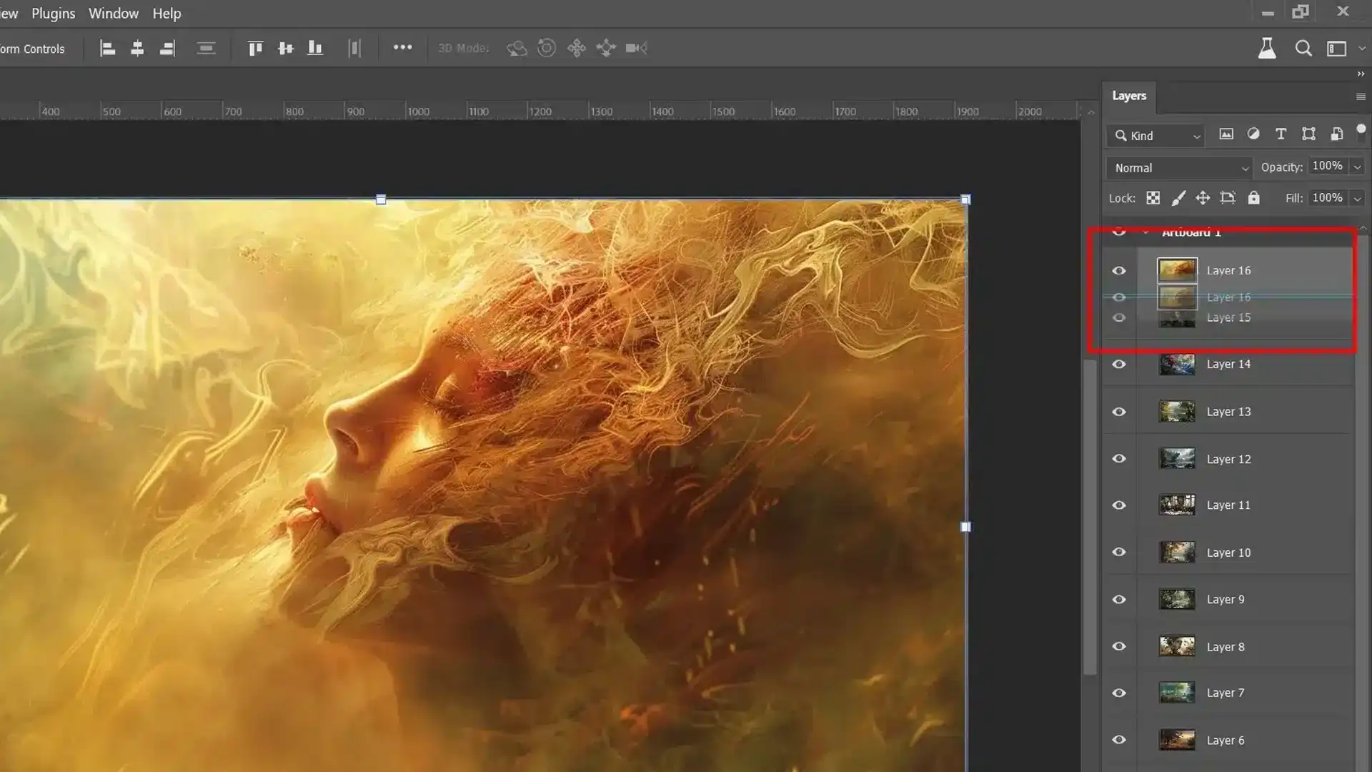The image size is (1372, 772).
Task: Select the Layers panel tab
Action: 1129,96
